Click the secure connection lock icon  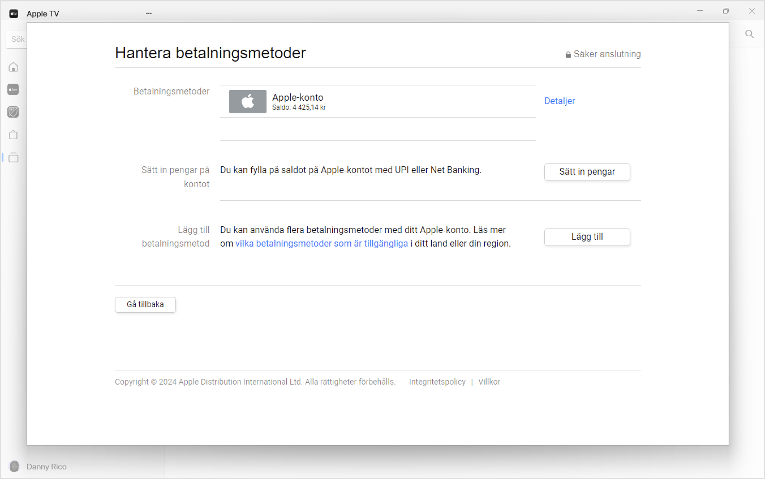click(x=568, y=54)
